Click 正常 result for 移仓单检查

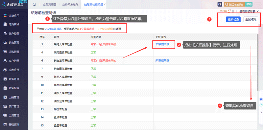(93, 109)
